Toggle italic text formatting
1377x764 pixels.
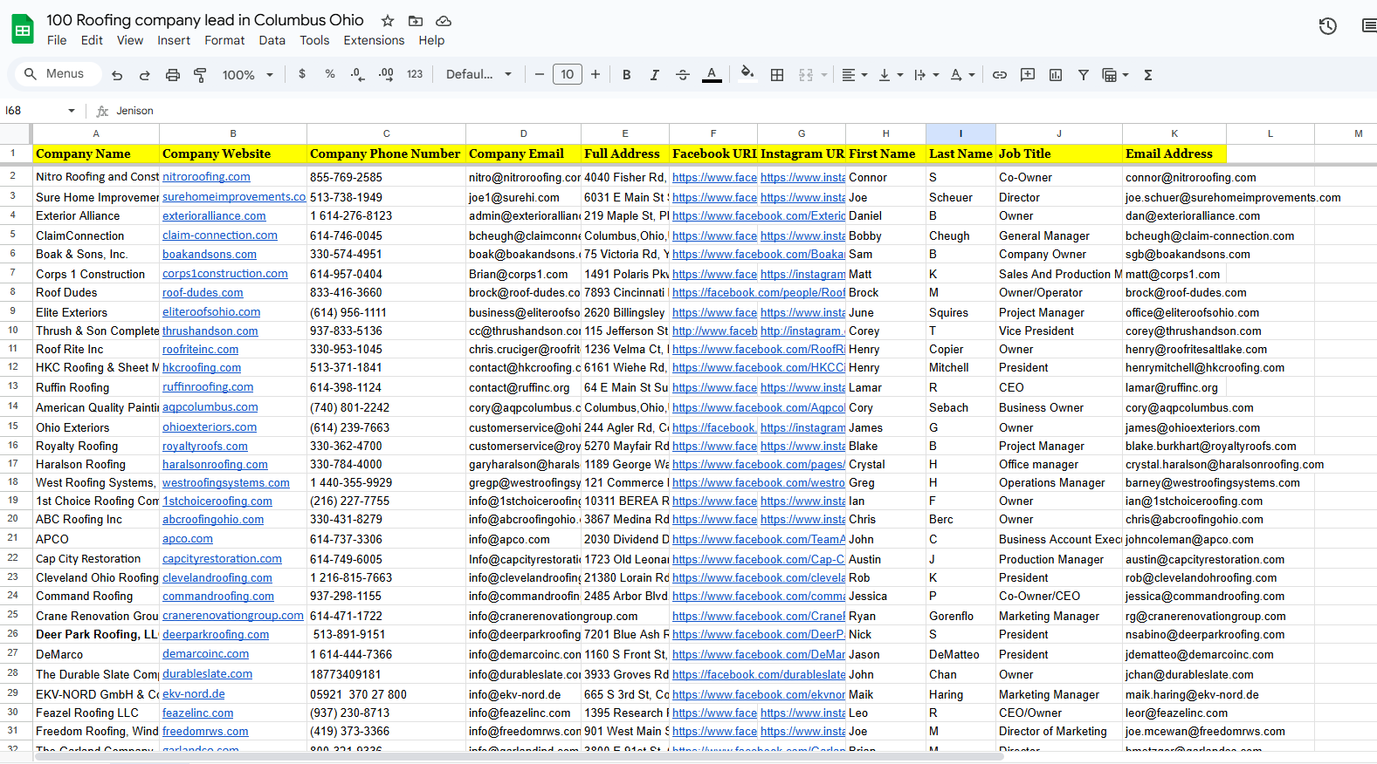tap(654, 75)
